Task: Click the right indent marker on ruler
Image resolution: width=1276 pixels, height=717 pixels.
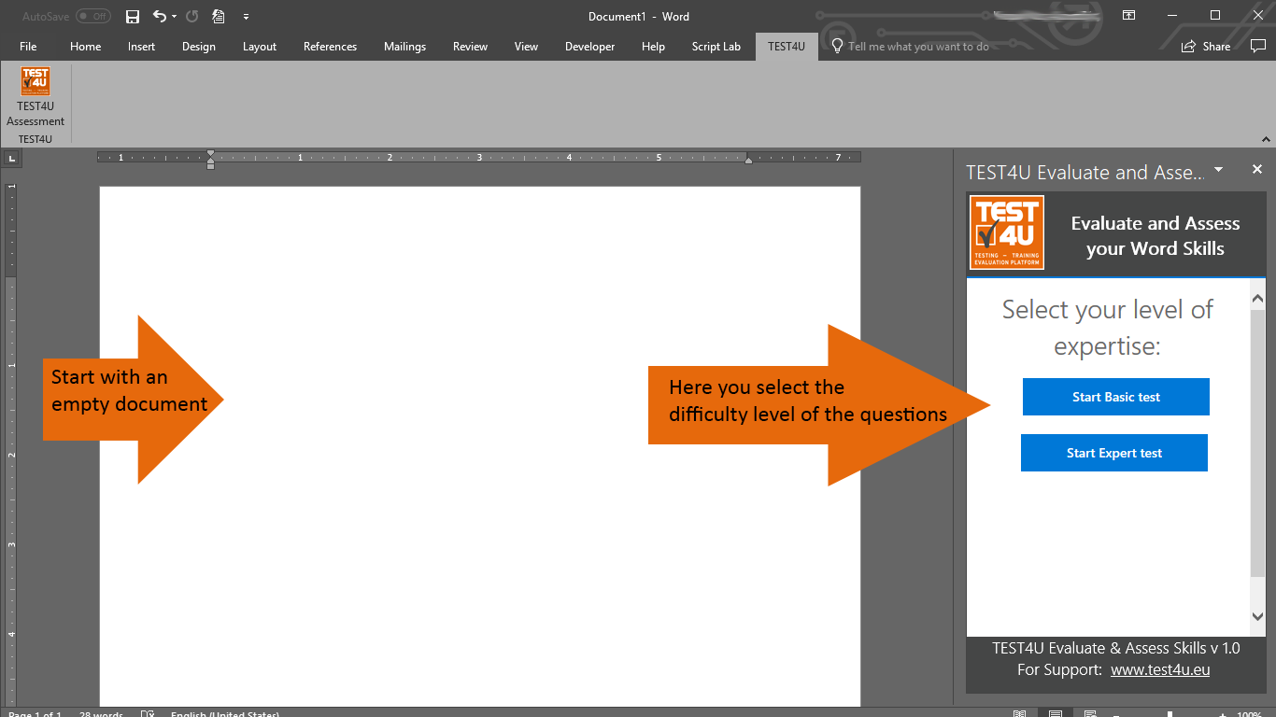Action: pyautogui.click(x=748, y=161)
